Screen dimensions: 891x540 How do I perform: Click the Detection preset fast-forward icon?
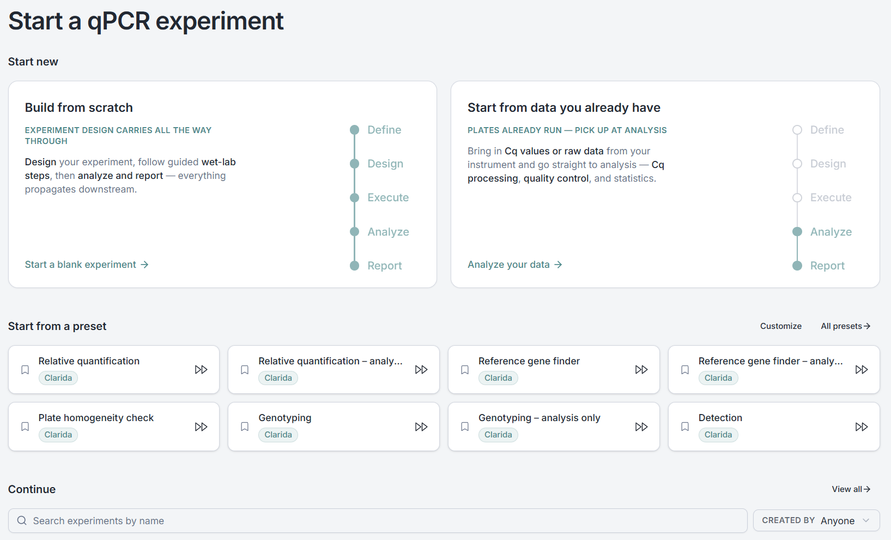pos(862,427)
